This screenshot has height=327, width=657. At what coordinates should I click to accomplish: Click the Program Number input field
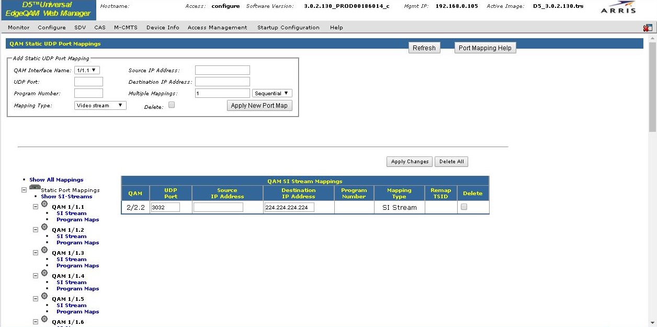88,93
